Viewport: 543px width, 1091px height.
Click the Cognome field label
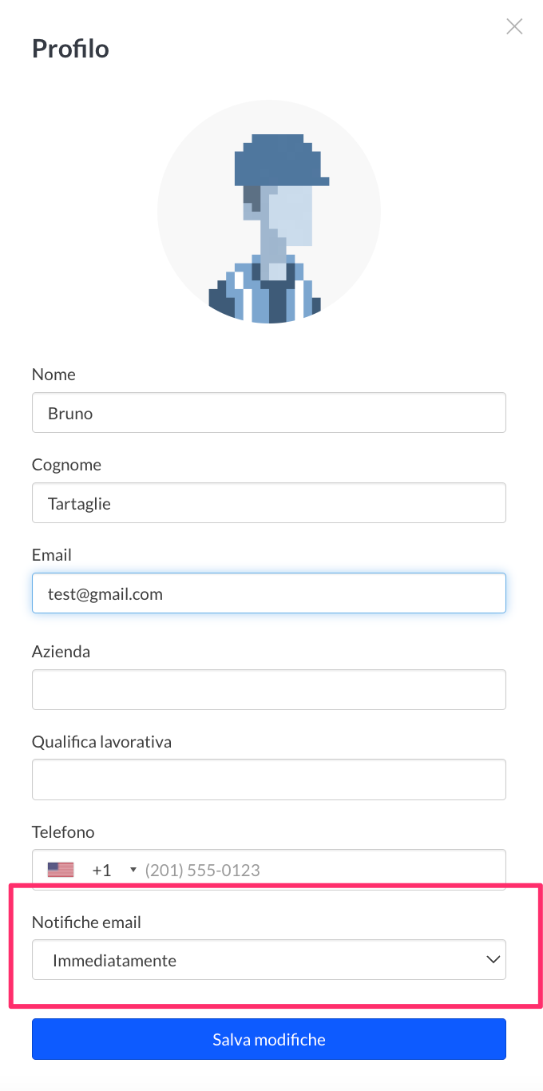coord(67,465)
